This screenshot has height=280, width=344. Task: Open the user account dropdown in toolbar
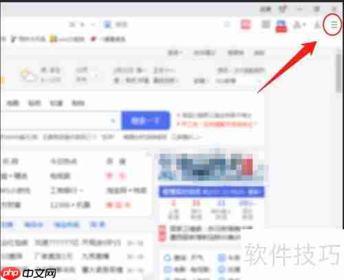299,25
